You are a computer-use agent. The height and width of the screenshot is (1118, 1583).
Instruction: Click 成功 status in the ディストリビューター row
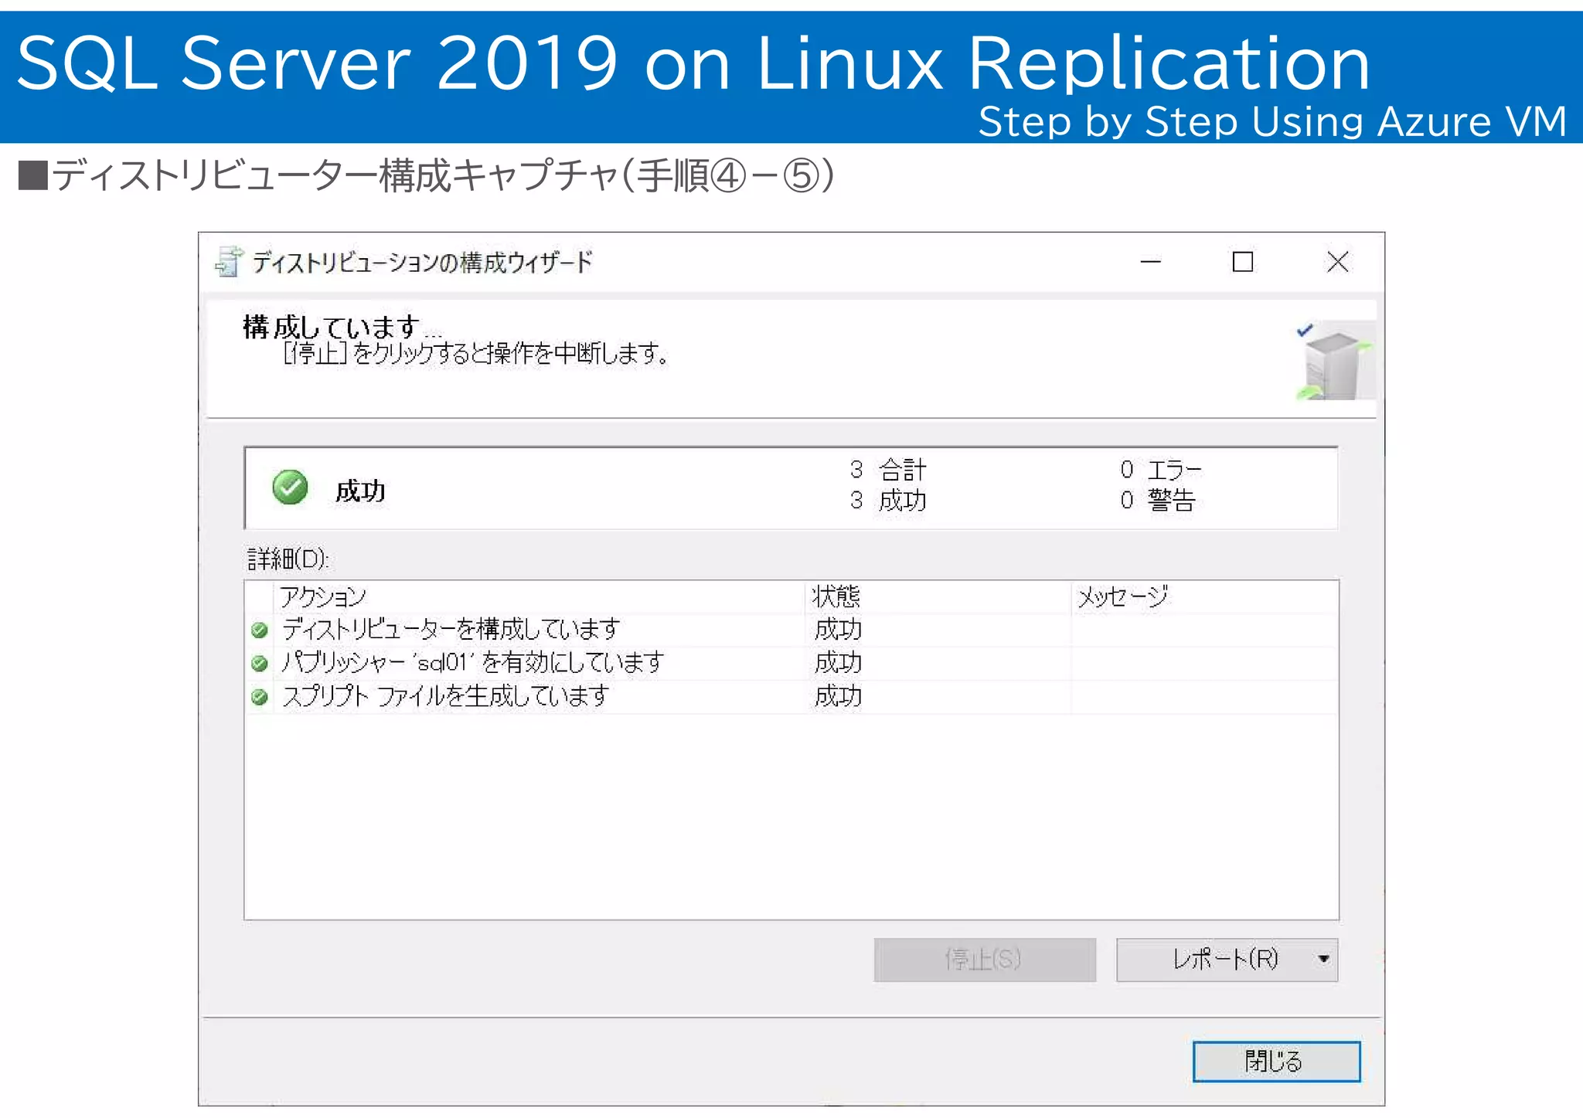[x=838, y=630]
